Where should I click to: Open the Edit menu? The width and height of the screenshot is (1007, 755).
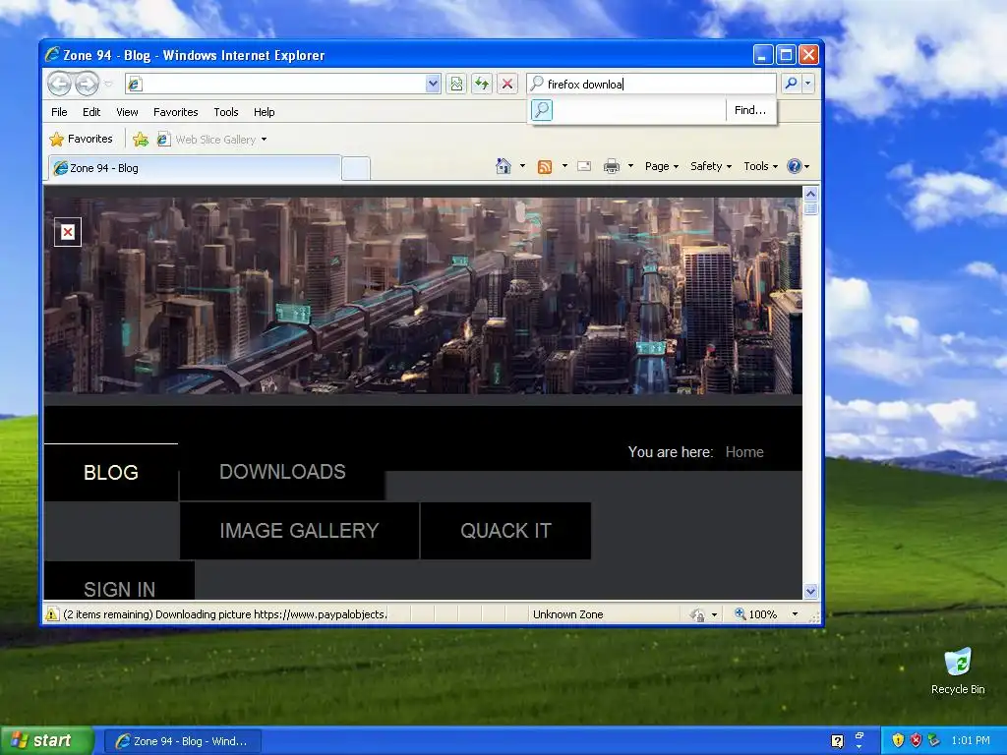point(91,112)
